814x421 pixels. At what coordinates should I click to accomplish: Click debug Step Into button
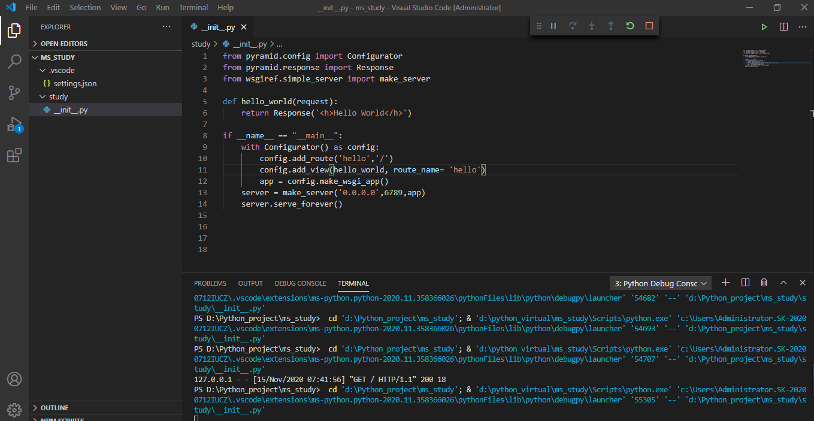coord(592,26)
